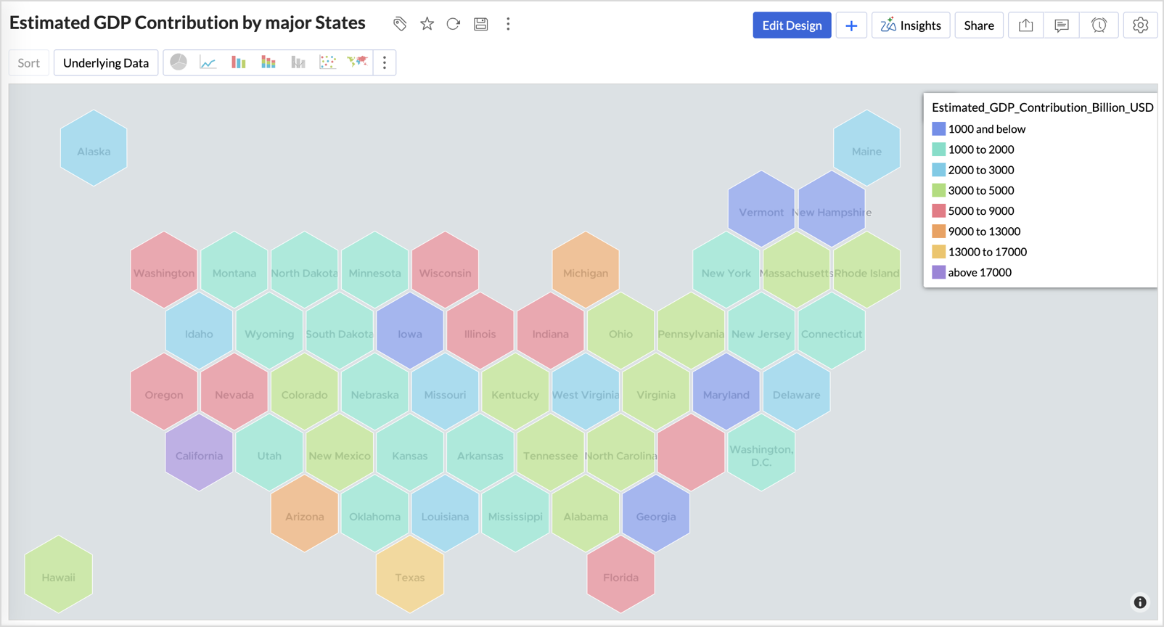Mark report as favorite with star icon
Screen dimensions: 1164x627
[x=427, y=24]
